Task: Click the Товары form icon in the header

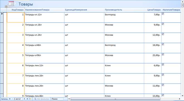Action: [11, 4]
